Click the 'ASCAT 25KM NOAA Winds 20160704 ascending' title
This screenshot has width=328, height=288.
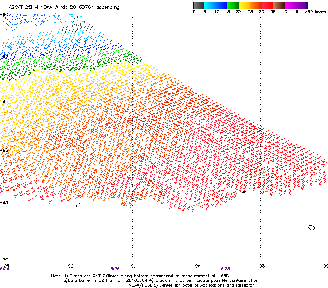tap(64, 8)
